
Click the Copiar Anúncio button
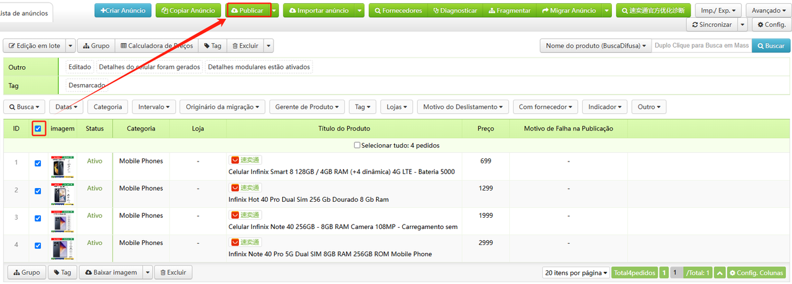click(x=188, y=11)
